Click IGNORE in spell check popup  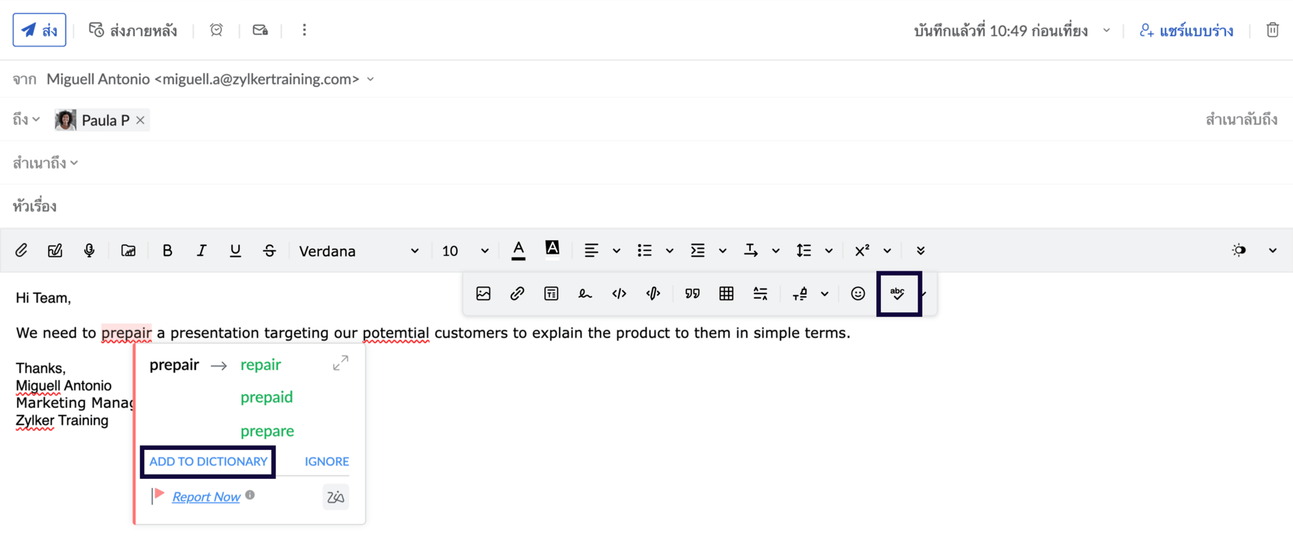pos(327,461)
